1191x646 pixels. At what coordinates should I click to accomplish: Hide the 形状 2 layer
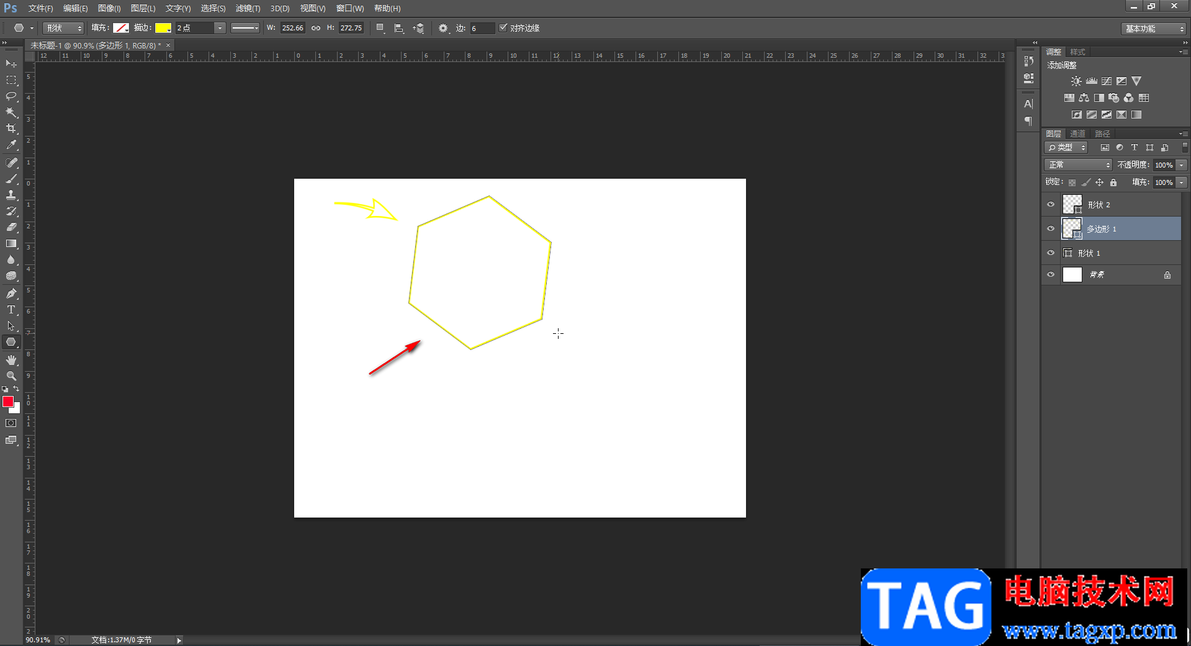pyautogui.click(x=1051, y=204)
